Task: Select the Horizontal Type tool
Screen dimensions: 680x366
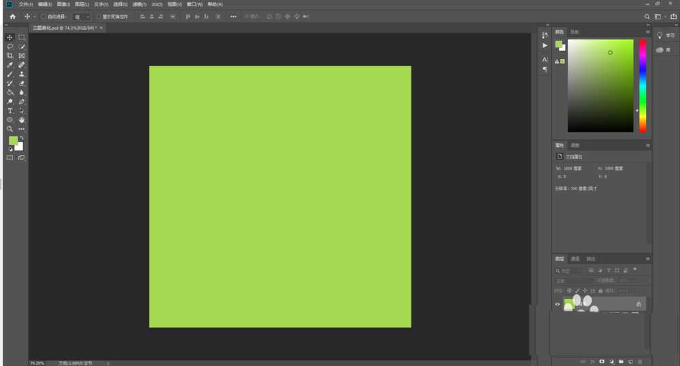Action: (10, 111)
